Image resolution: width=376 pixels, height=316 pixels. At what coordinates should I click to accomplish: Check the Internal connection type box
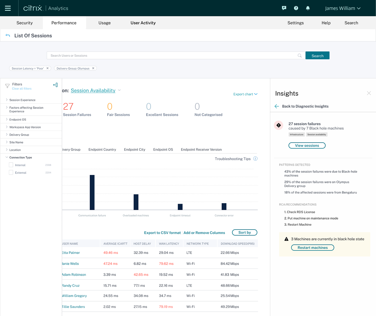pyautogui.click(x=11, y=165)
